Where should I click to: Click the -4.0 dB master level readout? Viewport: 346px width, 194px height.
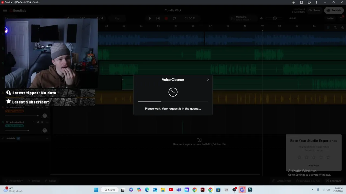(x=293, y=18)
